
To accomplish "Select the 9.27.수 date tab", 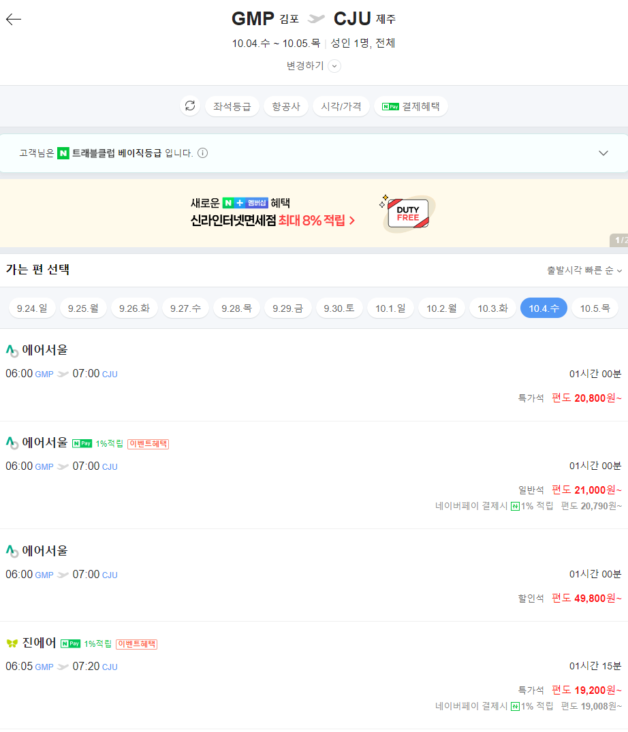I will point(185,308).
